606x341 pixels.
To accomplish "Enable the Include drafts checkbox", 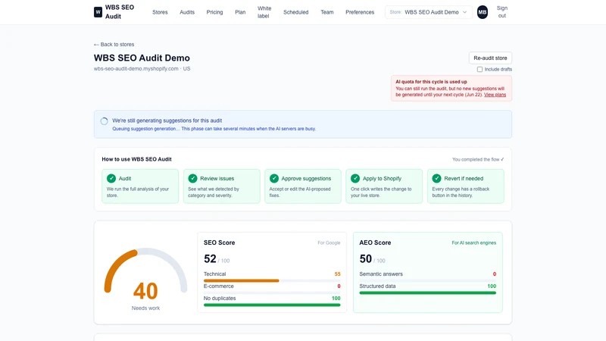I will [479, 69].
